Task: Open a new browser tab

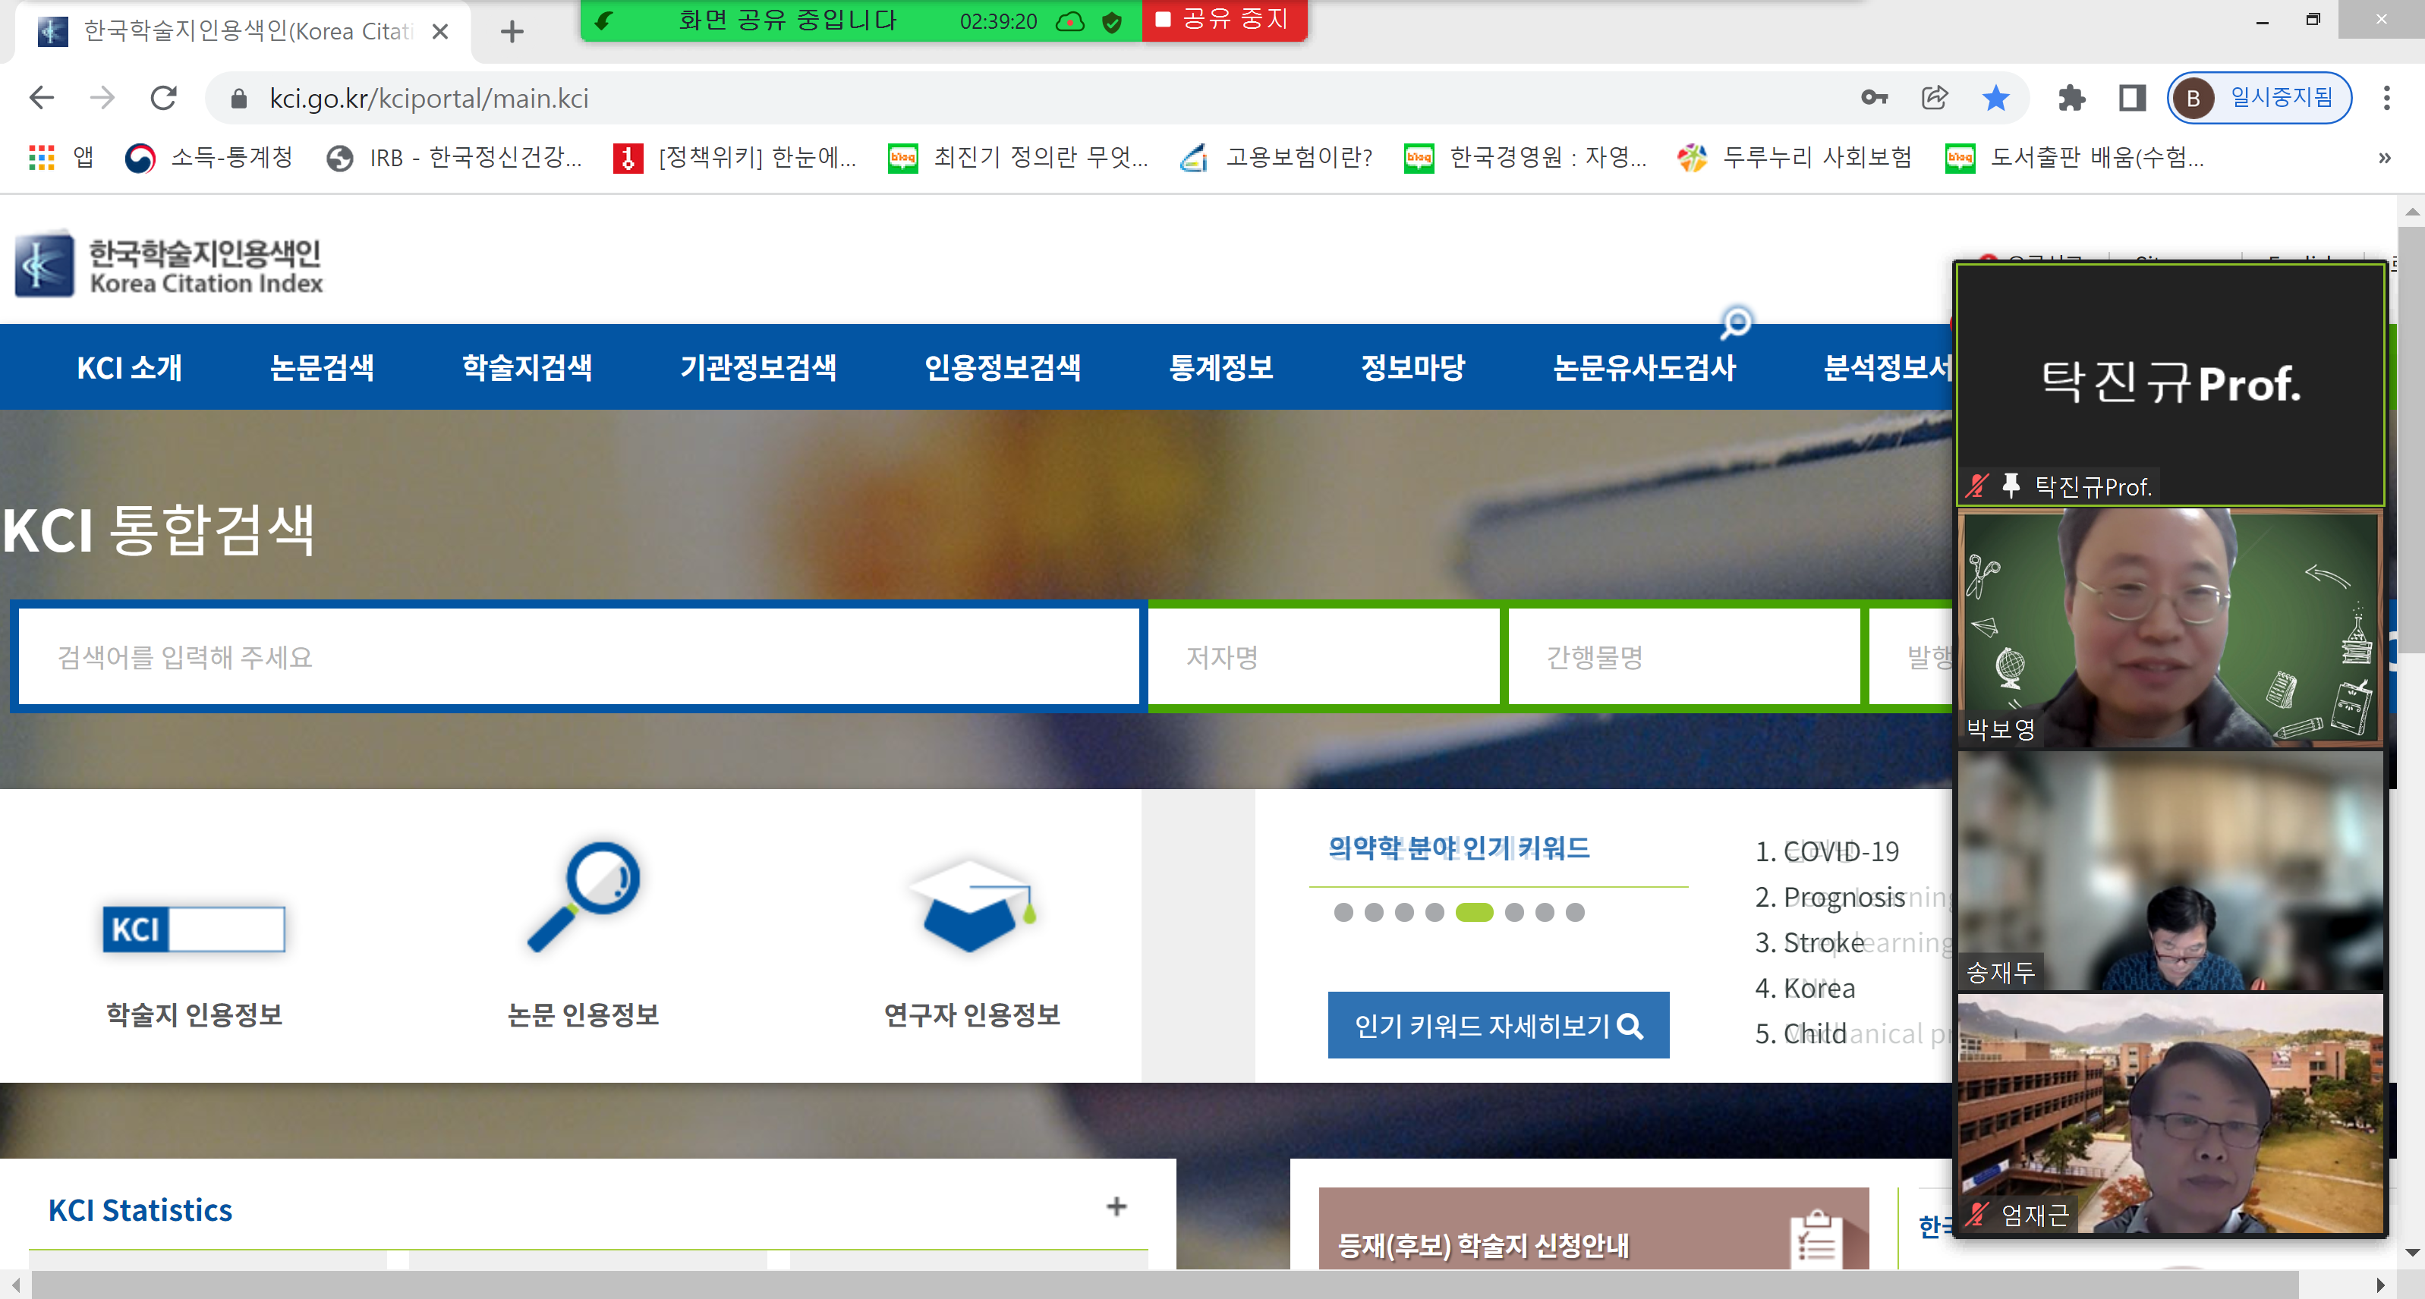Action: 511,32
